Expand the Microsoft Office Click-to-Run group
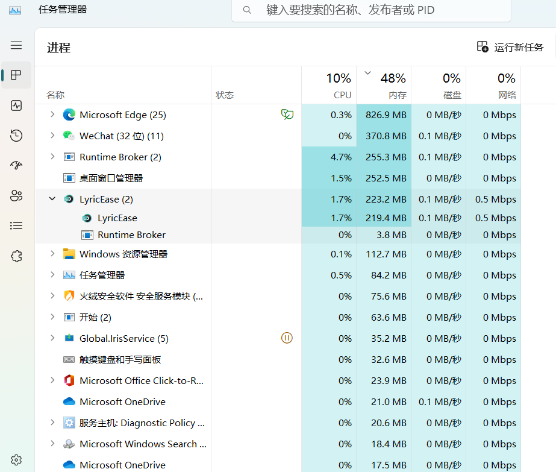556x472 pixels. (52, 380)
